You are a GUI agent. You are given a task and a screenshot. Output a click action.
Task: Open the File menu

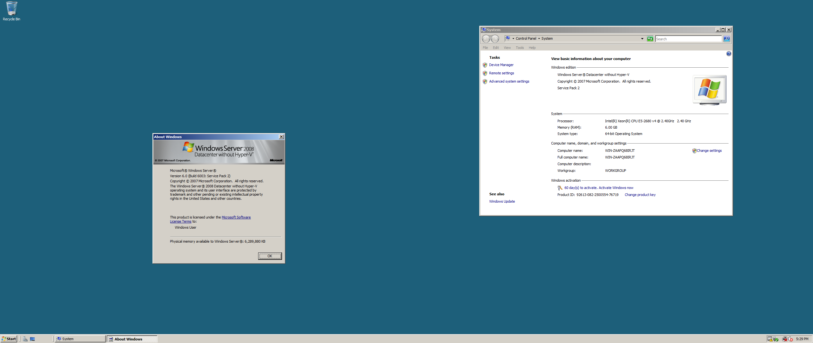(x=485, y=48)
